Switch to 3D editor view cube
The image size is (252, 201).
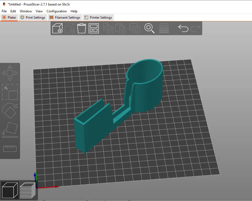[10, 190]
